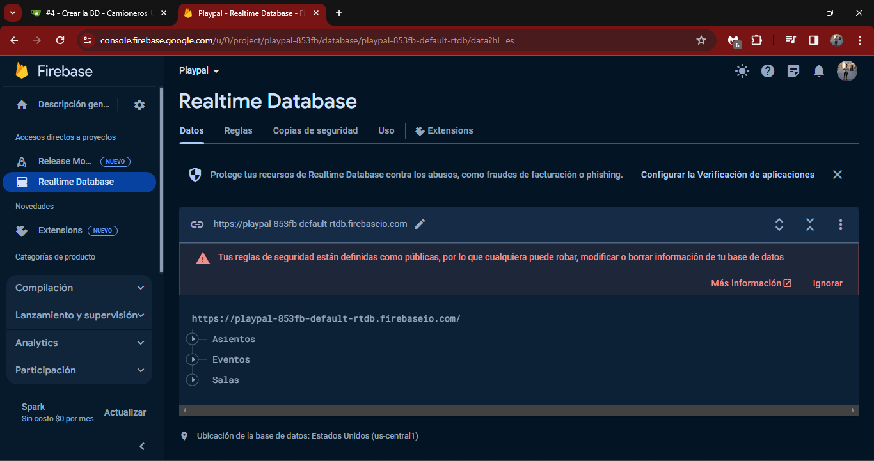This screenshot has height=461, width=874.
Task: Expand the Participación category
Action: click(x=79, y=371)
